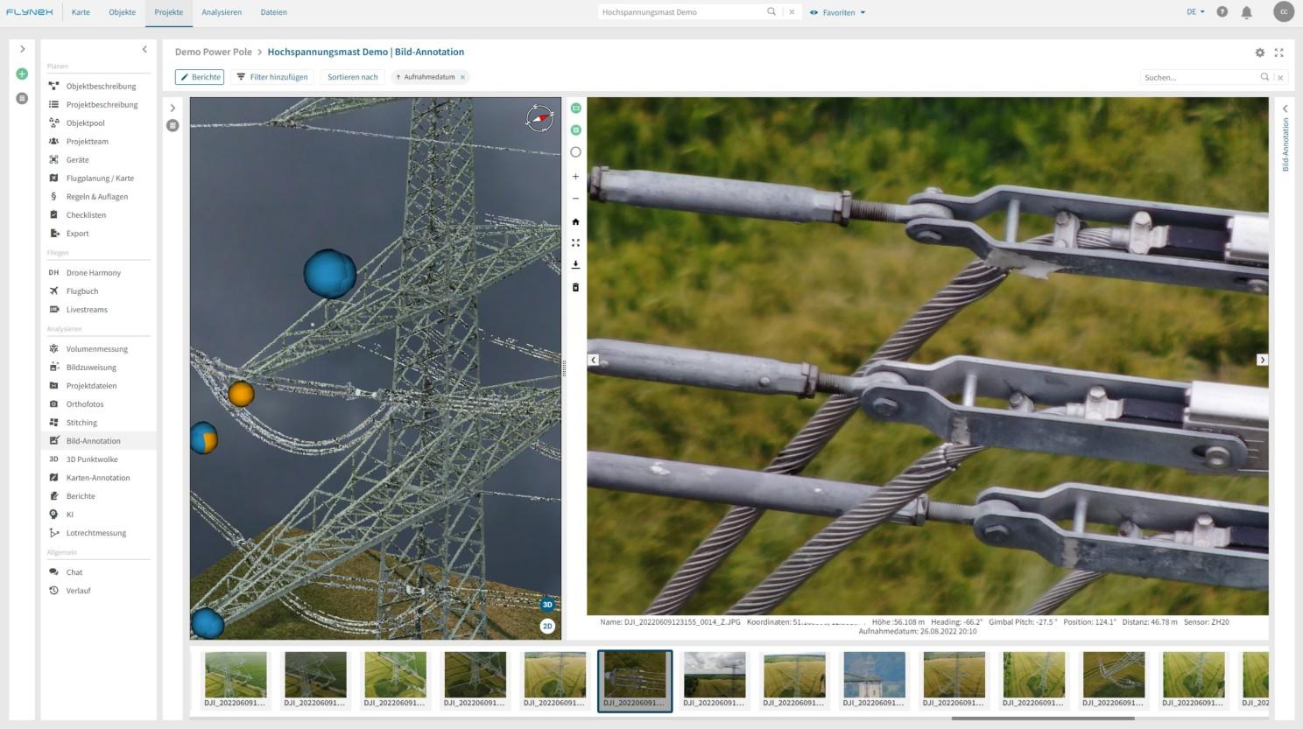Click the global search magnifier icon
The width and height of the screenshot is (1303, 729).
point(771,12)
